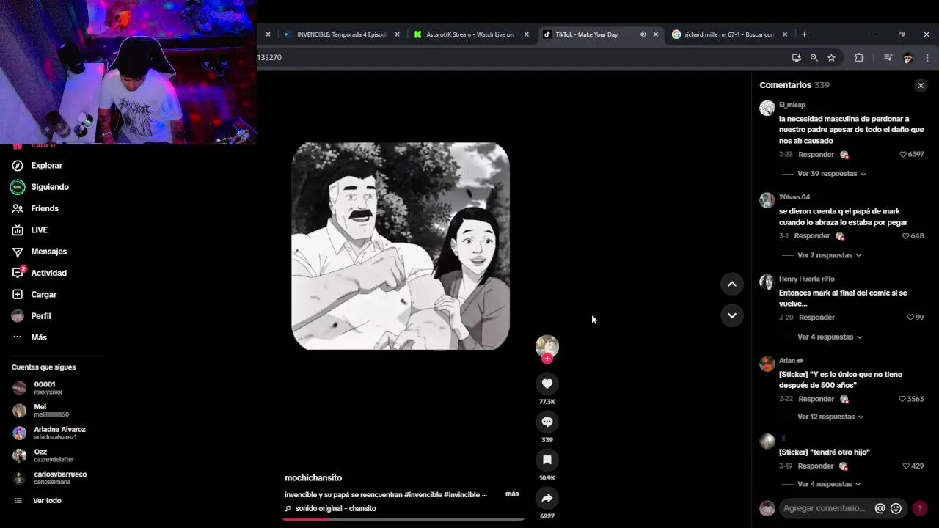939x528 pixels.
Task: Mute the TikTok tab audio icon
Action: coord(643,34)
